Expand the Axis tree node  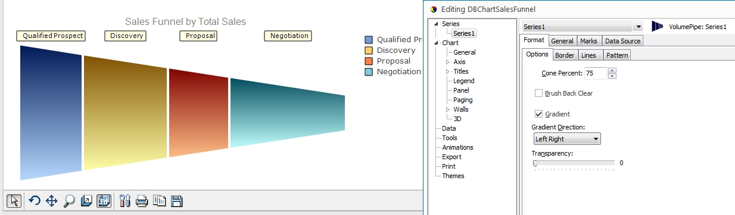[x=448, y=62]
